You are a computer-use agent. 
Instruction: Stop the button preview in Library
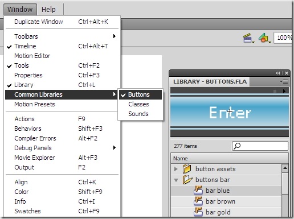coord(275,91)
